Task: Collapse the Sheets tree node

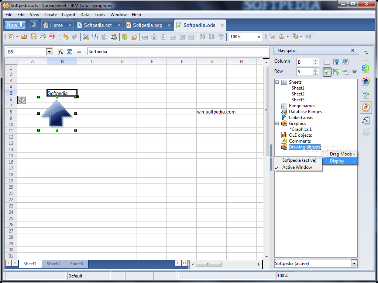Action: 277,82
